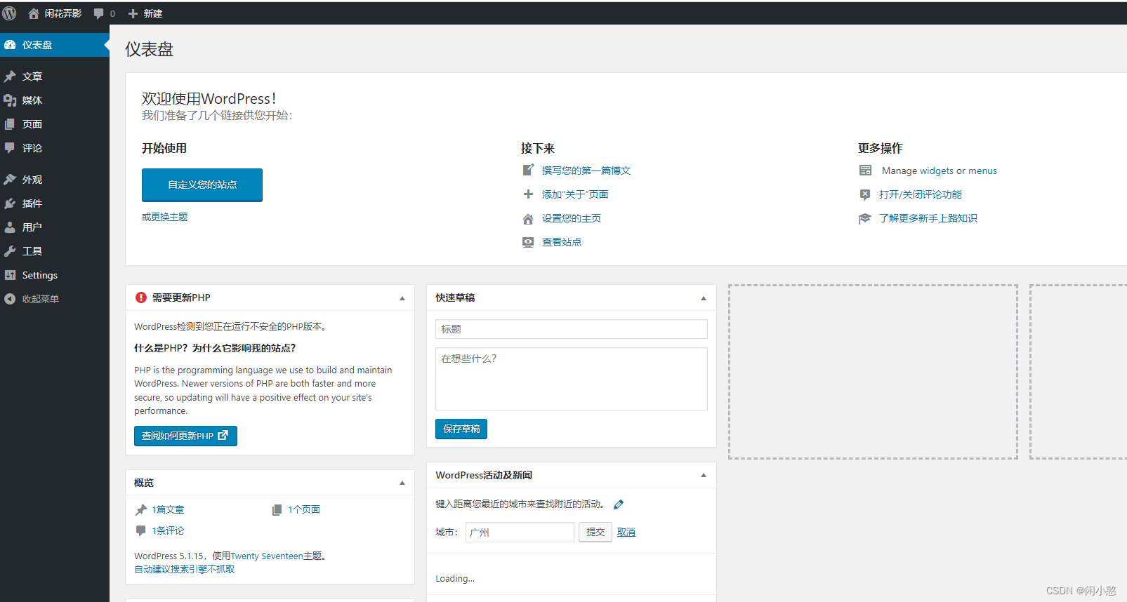Click the appearance brush icon beside 外观

point(10,180)
